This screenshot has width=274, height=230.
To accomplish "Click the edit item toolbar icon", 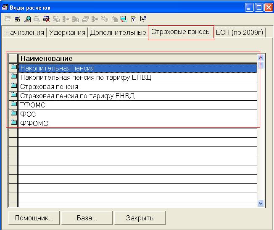I will (x=17, y=19).
